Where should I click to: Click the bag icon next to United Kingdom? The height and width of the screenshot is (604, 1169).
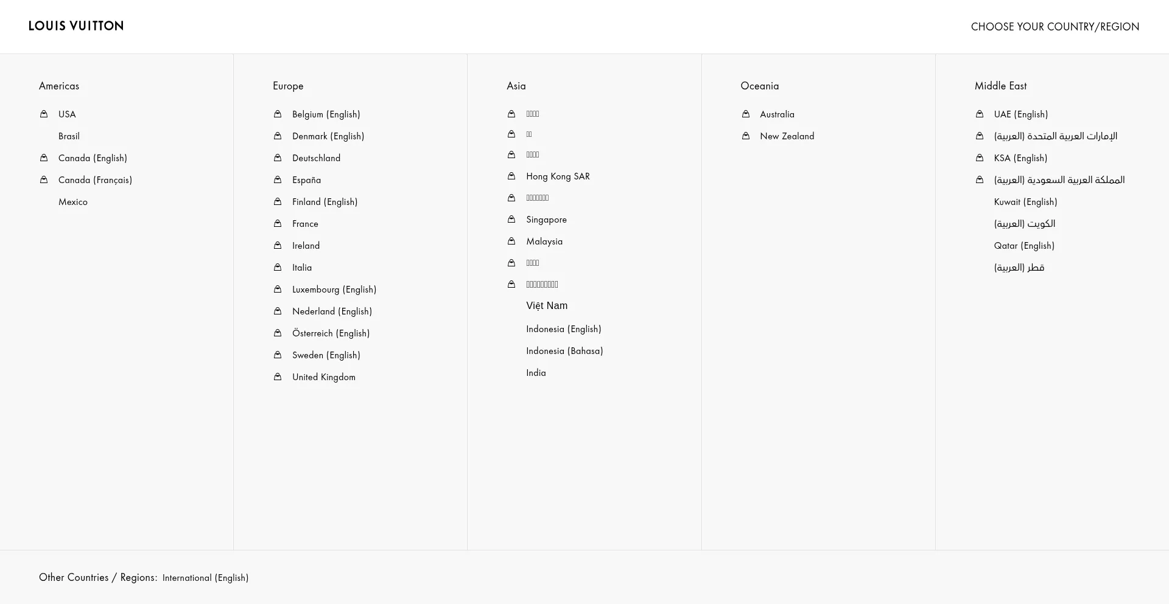pyautogui.click(x=278, y=377)
